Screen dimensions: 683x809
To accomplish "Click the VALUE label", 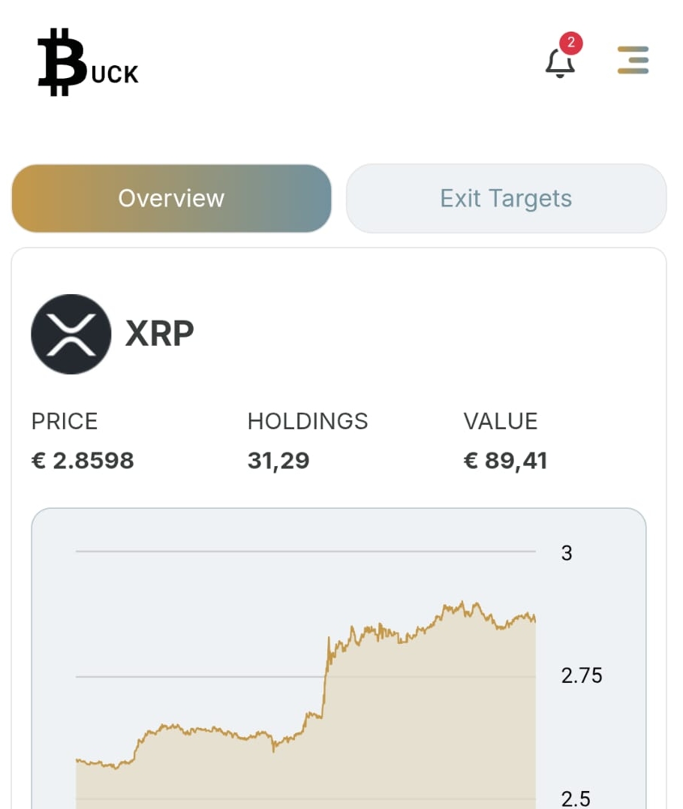I will (x=501, y=422).
